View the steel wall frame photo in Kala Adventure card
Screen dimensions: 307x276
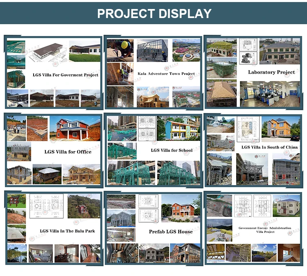[152, 50]
